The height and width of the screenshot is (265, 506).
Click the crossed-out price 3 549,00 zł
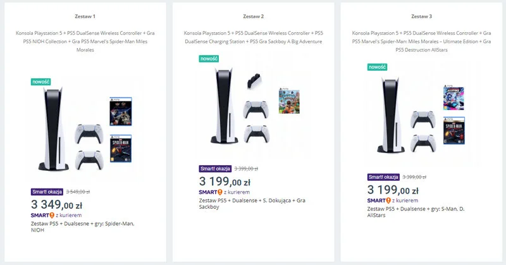pos(78,192)
